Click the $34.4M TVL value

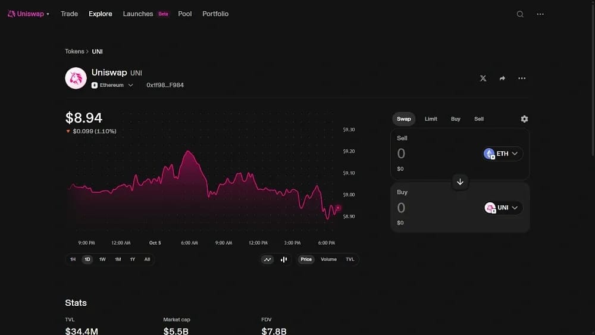click(82, 331)
